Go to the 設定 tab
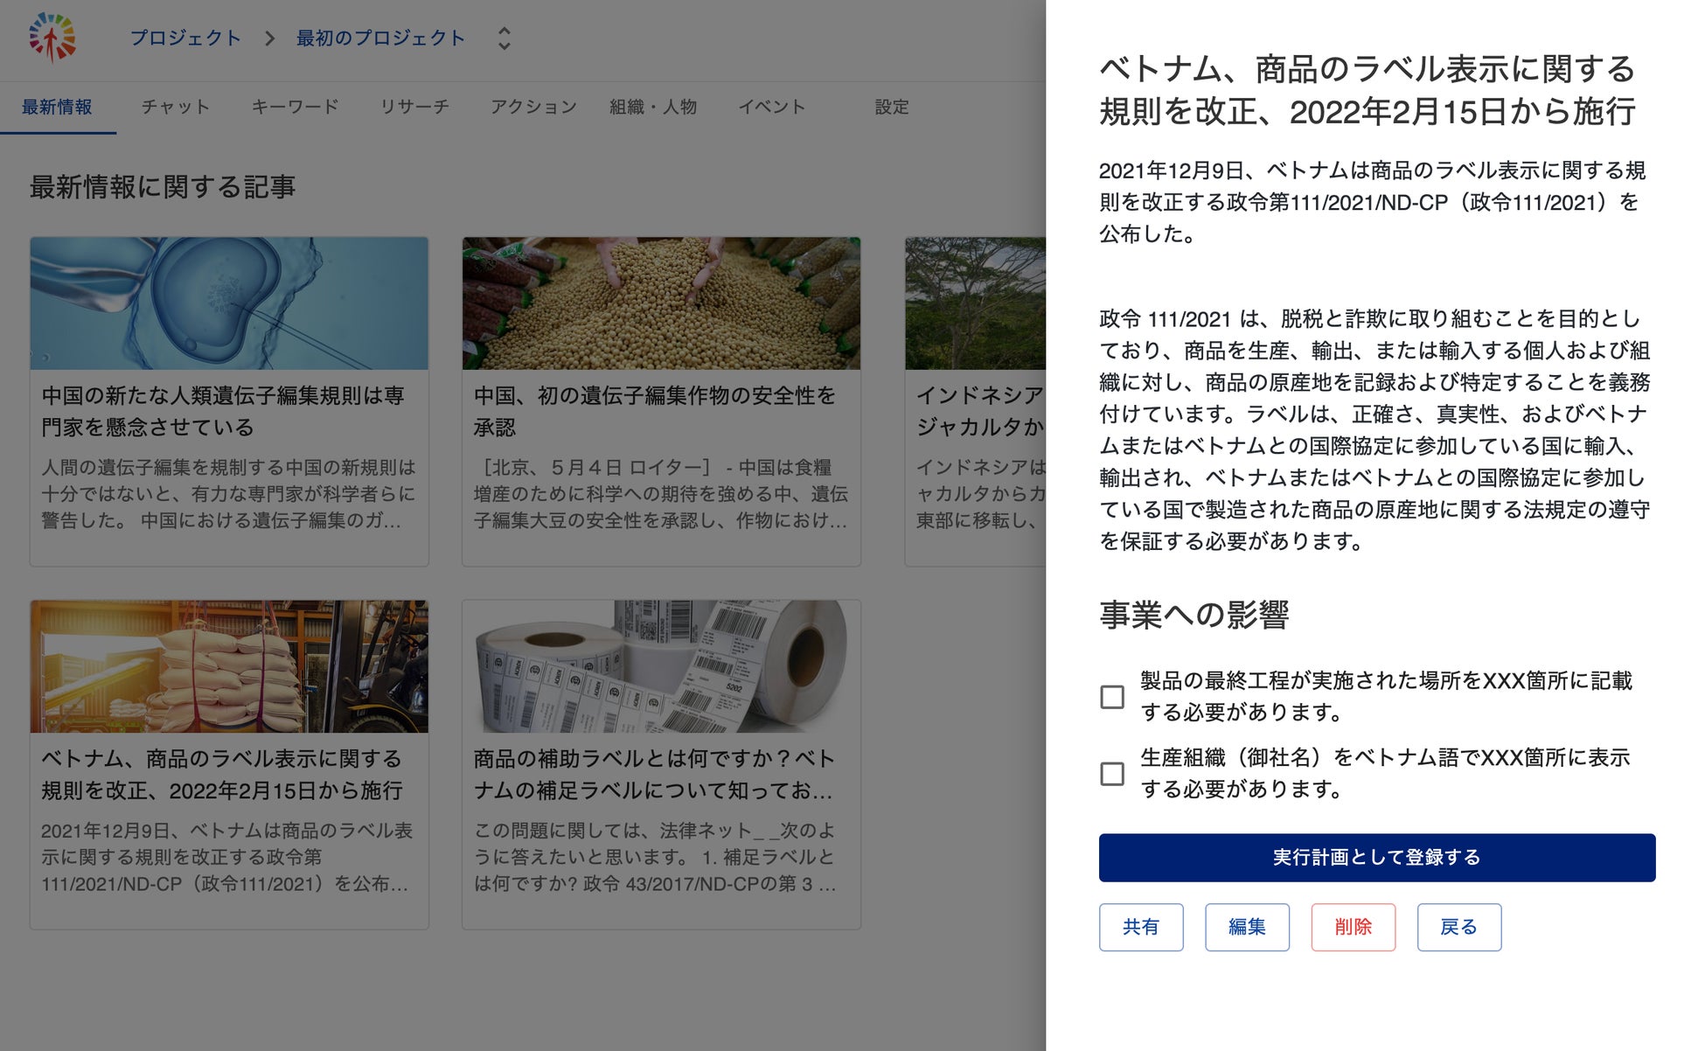This screenshot has height=1051, width=1705. coord(892,107)
